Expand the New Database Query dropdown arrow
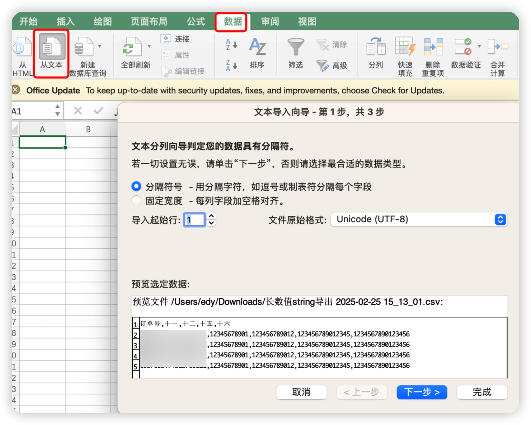 pos(100,46)
